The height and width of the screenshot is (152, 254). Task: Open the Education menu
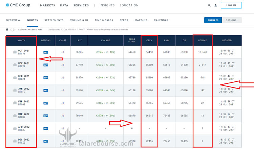129,5
